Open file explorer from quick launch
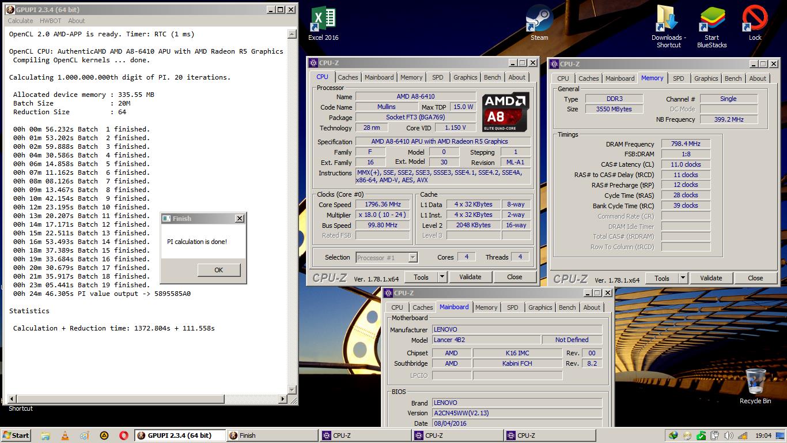787x443 pixels. click(x=46, y=436)
